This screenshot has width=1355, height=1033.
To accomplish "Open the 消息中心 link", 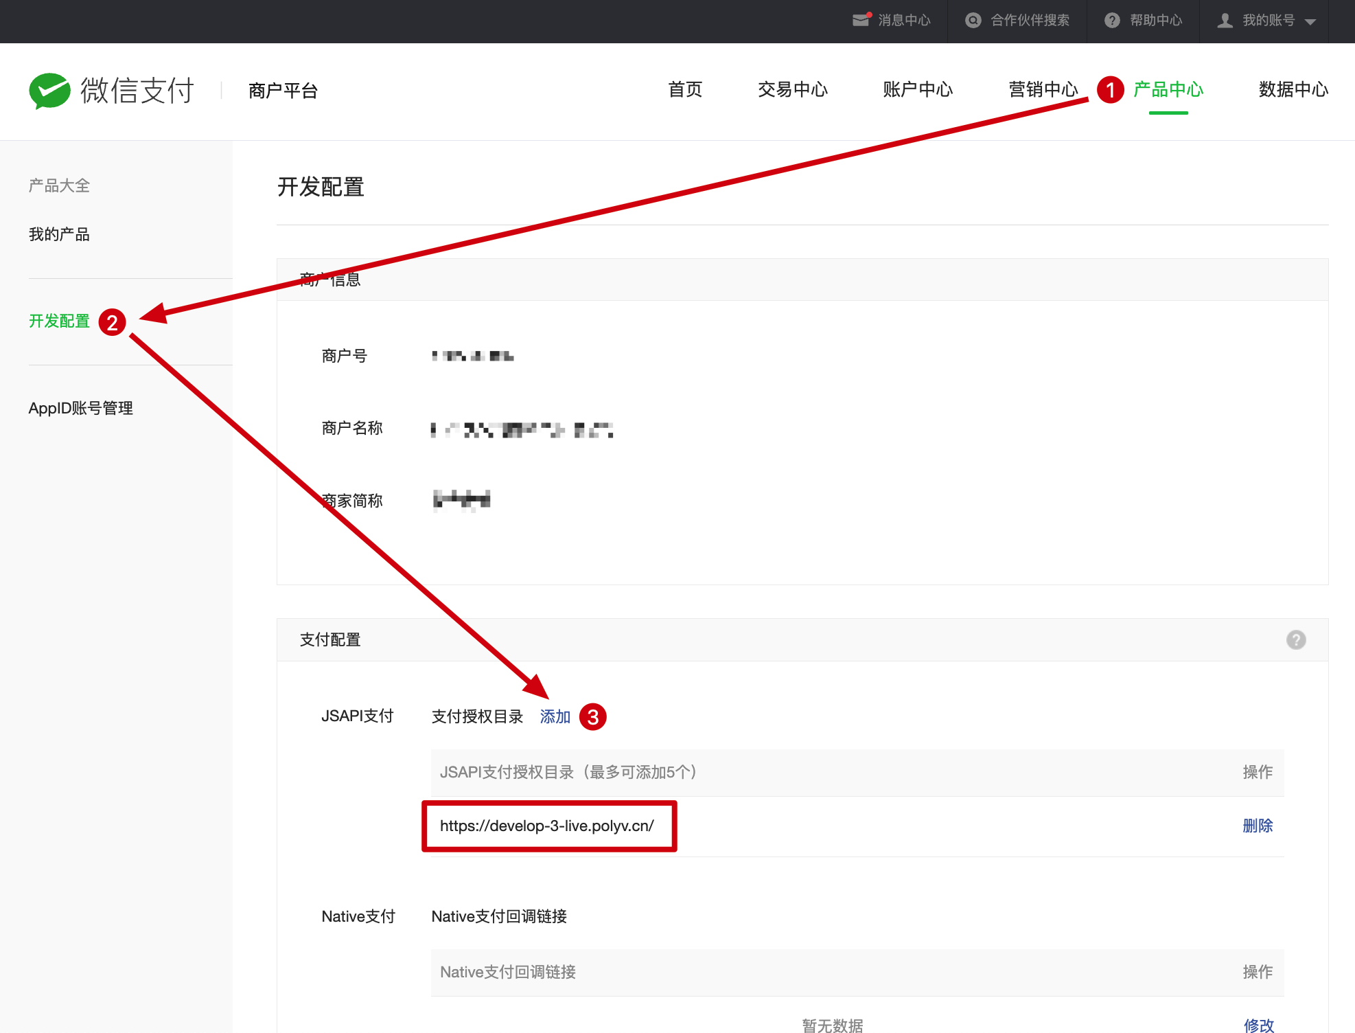I will click(904, 20).
